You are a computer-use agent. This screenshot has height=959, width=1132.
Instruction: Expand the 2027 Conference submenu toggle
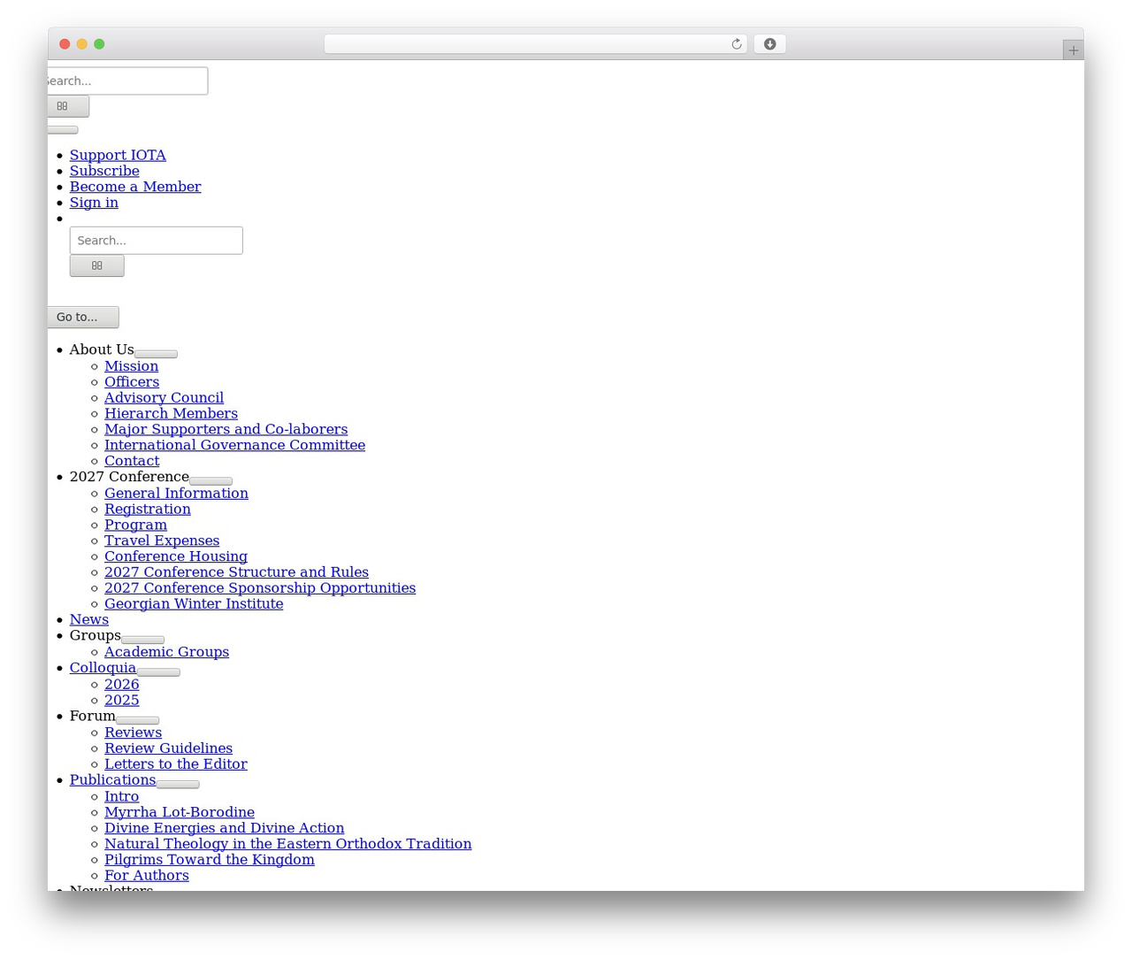(210, 481)
